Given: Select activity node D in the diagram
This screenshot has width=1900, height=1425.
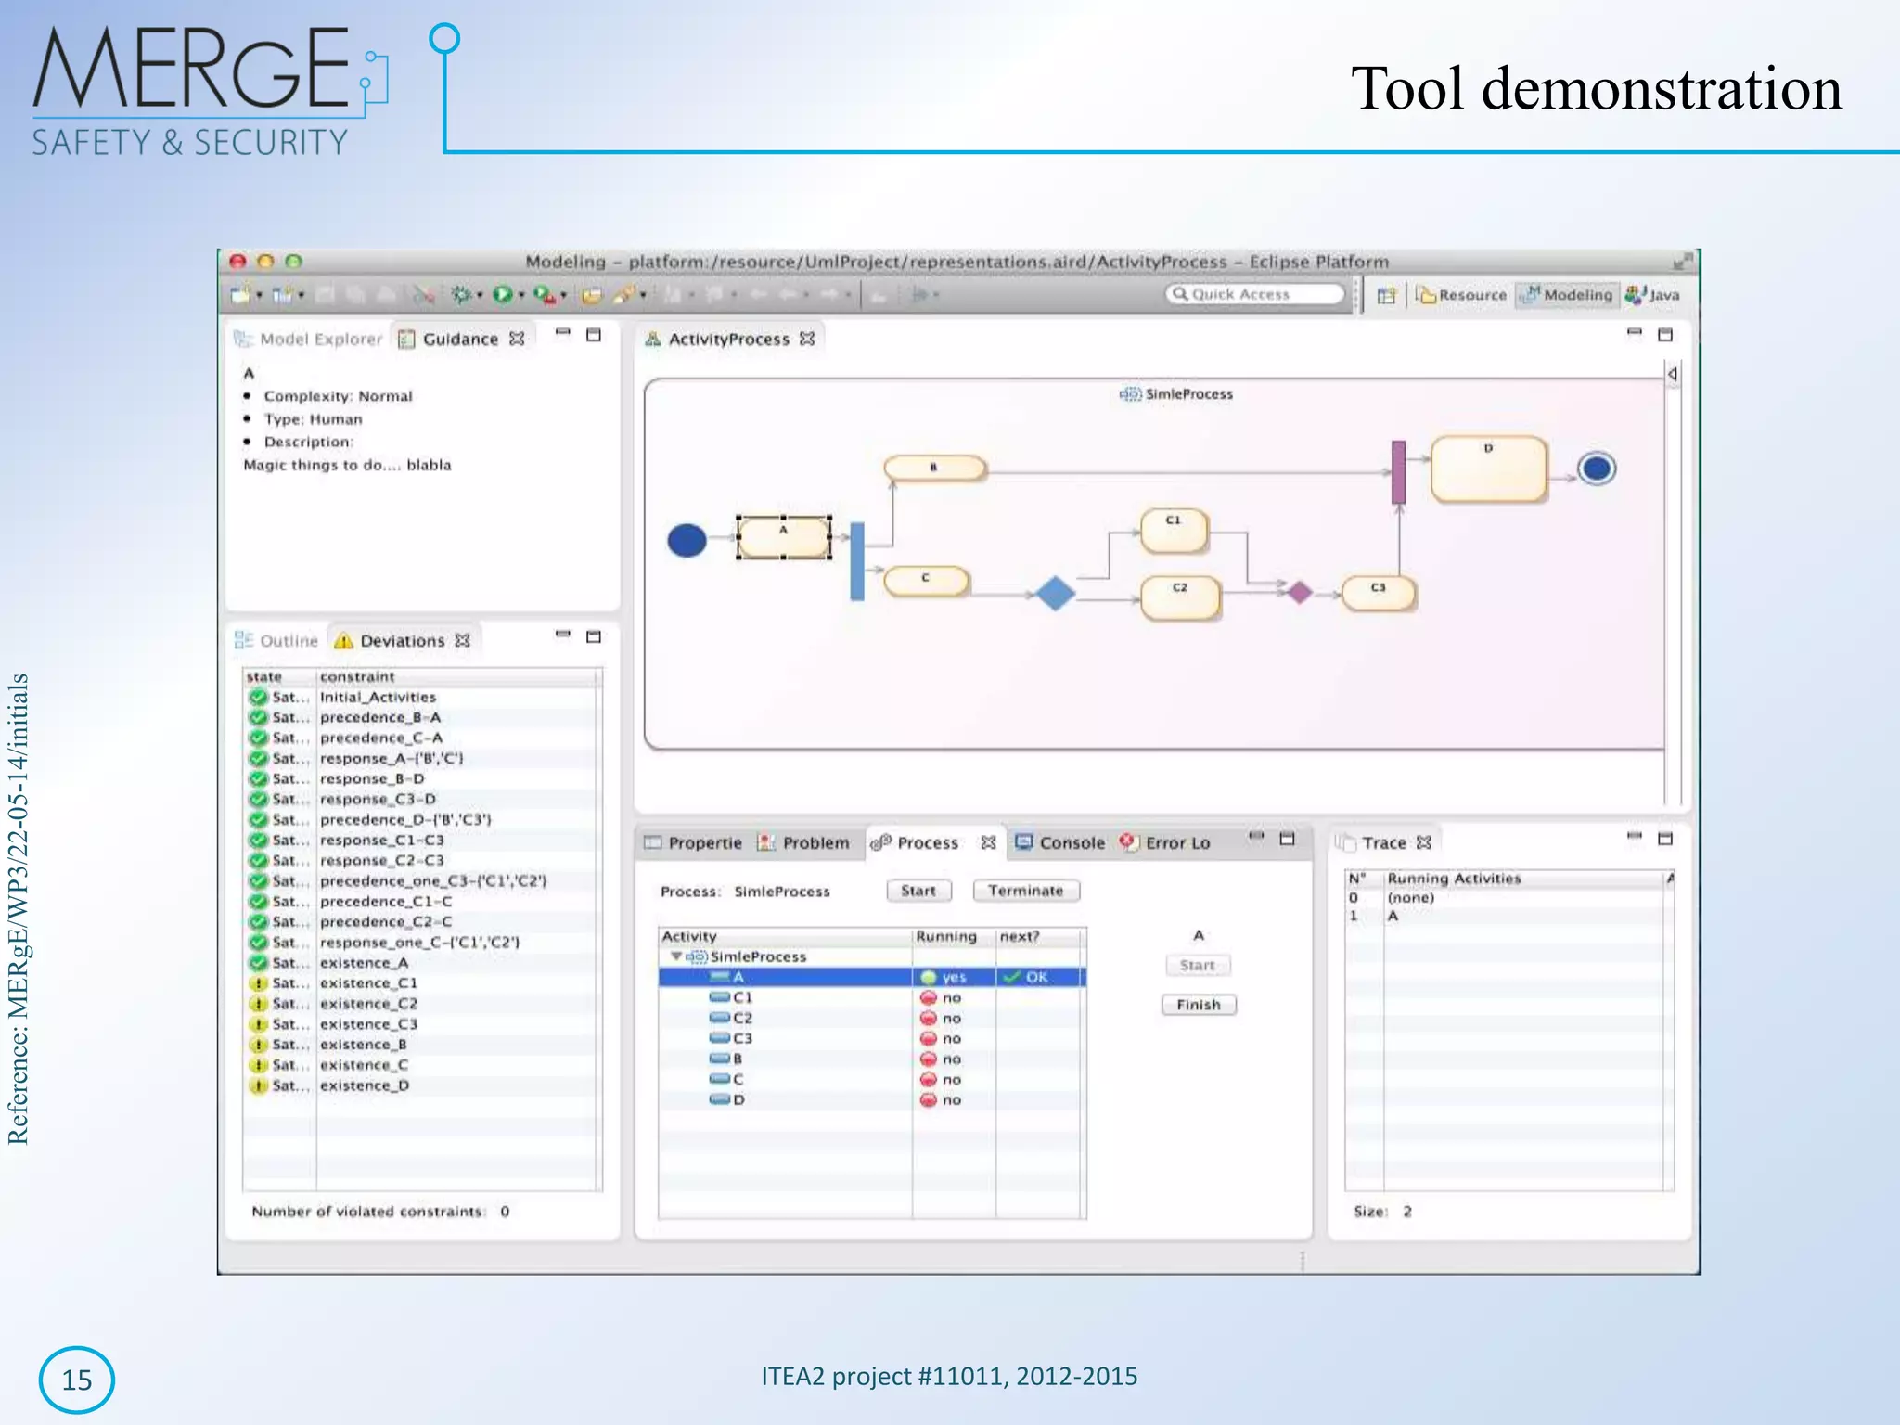Looking at the screenshot, I should coord(1489,469).
